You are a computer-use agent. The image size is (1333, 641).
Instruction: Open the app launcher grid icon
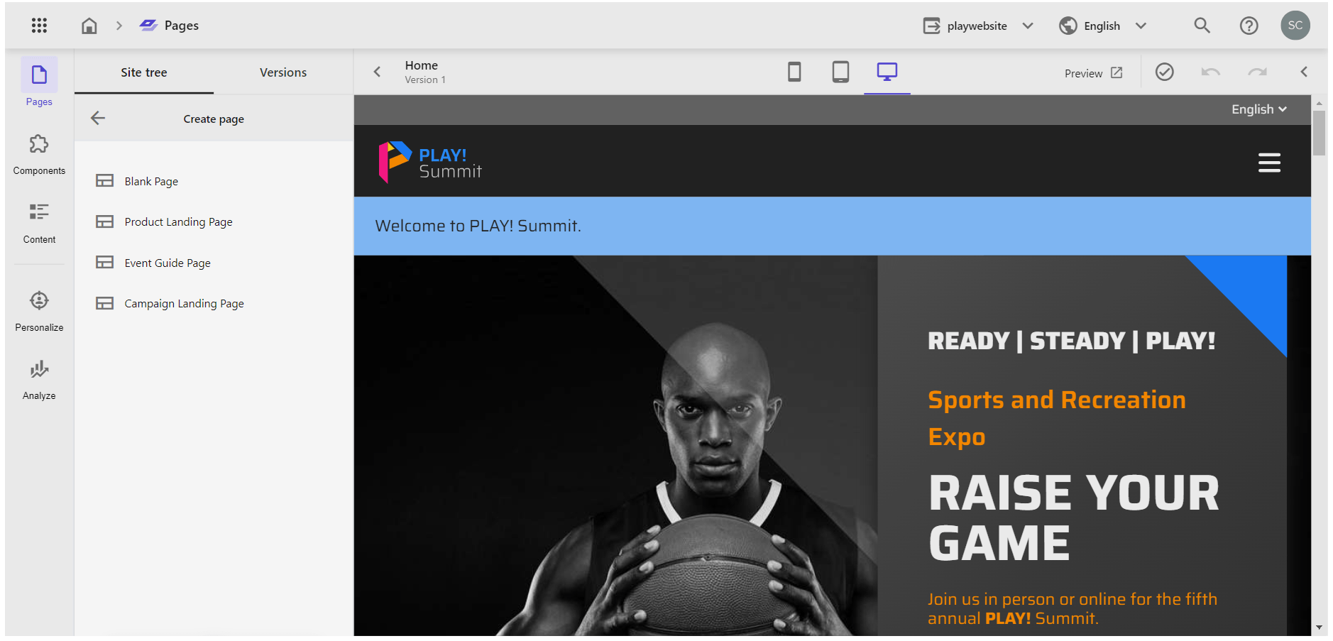point(39,26)
